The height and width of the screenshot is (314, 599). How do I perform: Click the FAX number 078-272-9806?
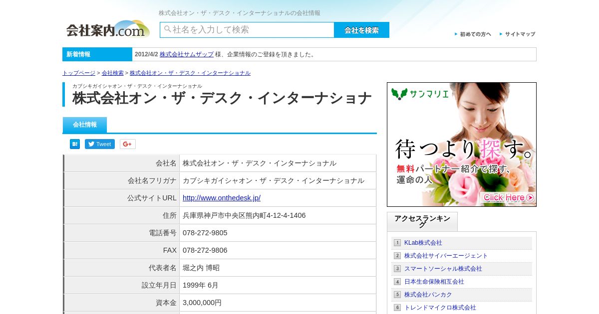205,250
